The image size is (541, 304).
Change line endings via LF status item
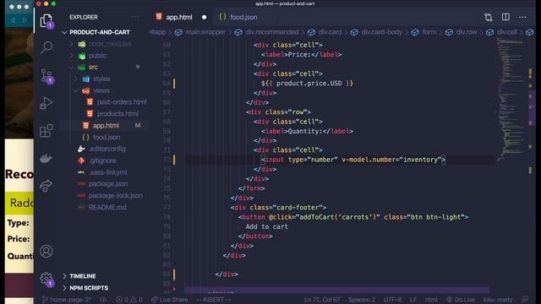tap(413, 300)
